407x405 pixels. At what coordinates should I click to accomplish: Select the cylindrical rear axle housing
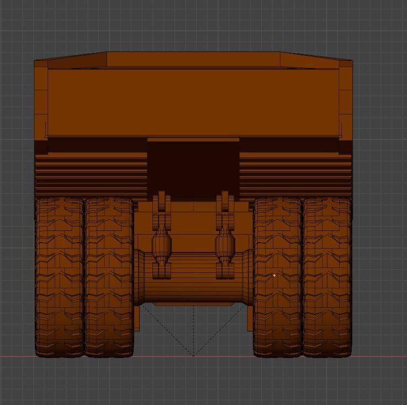tap(193, 277)
